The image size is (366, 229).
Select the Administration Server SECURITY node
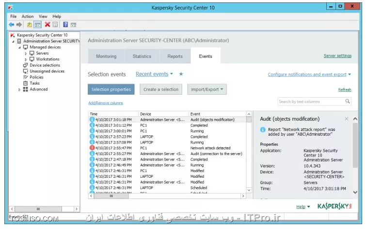(x=51, y=41)
